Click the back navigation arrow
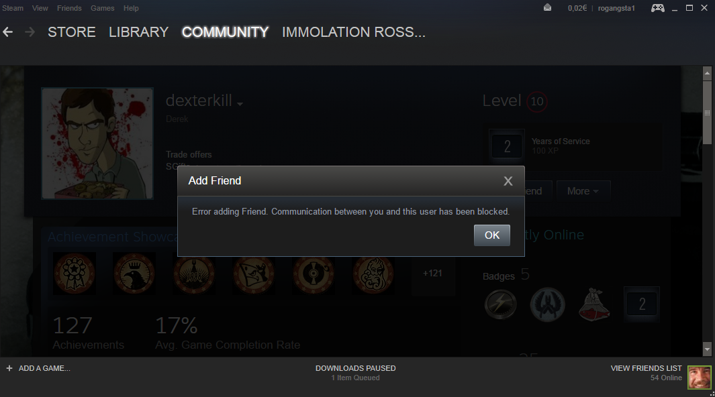This screenshot has height=397, width=715. coord(8,32)
